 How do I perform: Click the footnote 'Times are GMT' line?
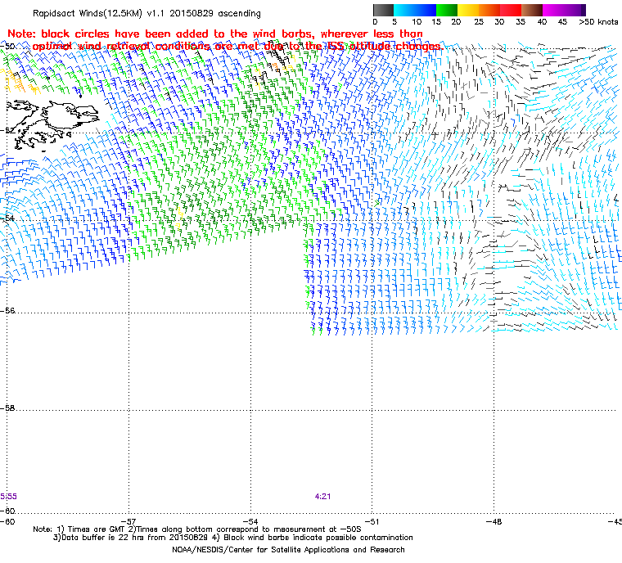[x=197, y=529]
